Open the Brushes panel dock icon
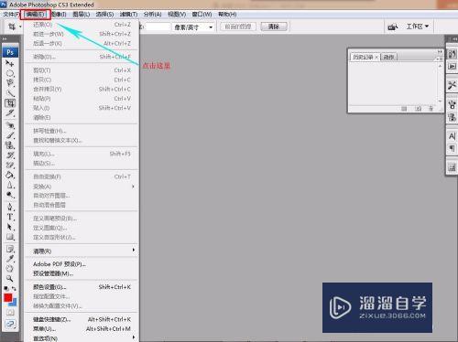The image size is (458, 342). (x=452, y=105)
